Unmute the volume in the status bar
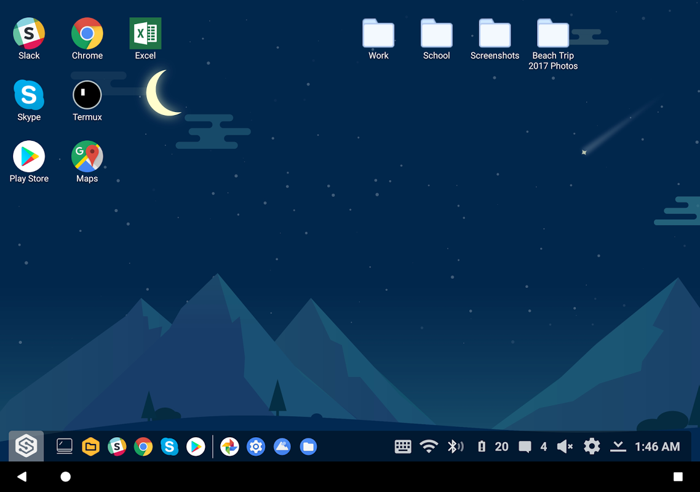 tap(564, 446)
